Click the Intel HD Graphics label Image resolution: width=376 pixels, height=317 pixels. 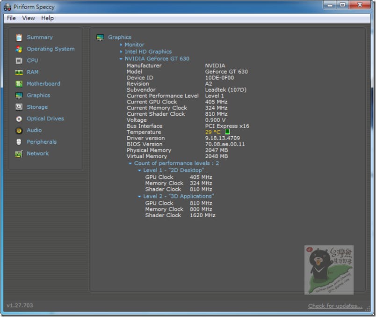click(x=148, y=52)
